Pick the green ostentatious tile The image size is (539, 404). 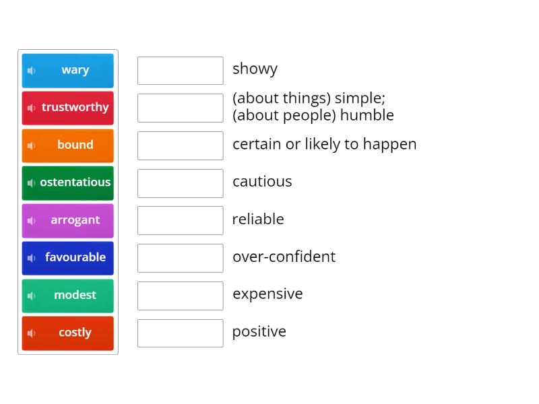pos(75,183)
